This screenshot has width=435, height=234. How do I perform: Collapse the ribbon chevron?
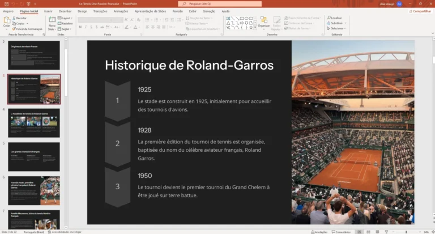pyautogui.click(x=433, y=33)
